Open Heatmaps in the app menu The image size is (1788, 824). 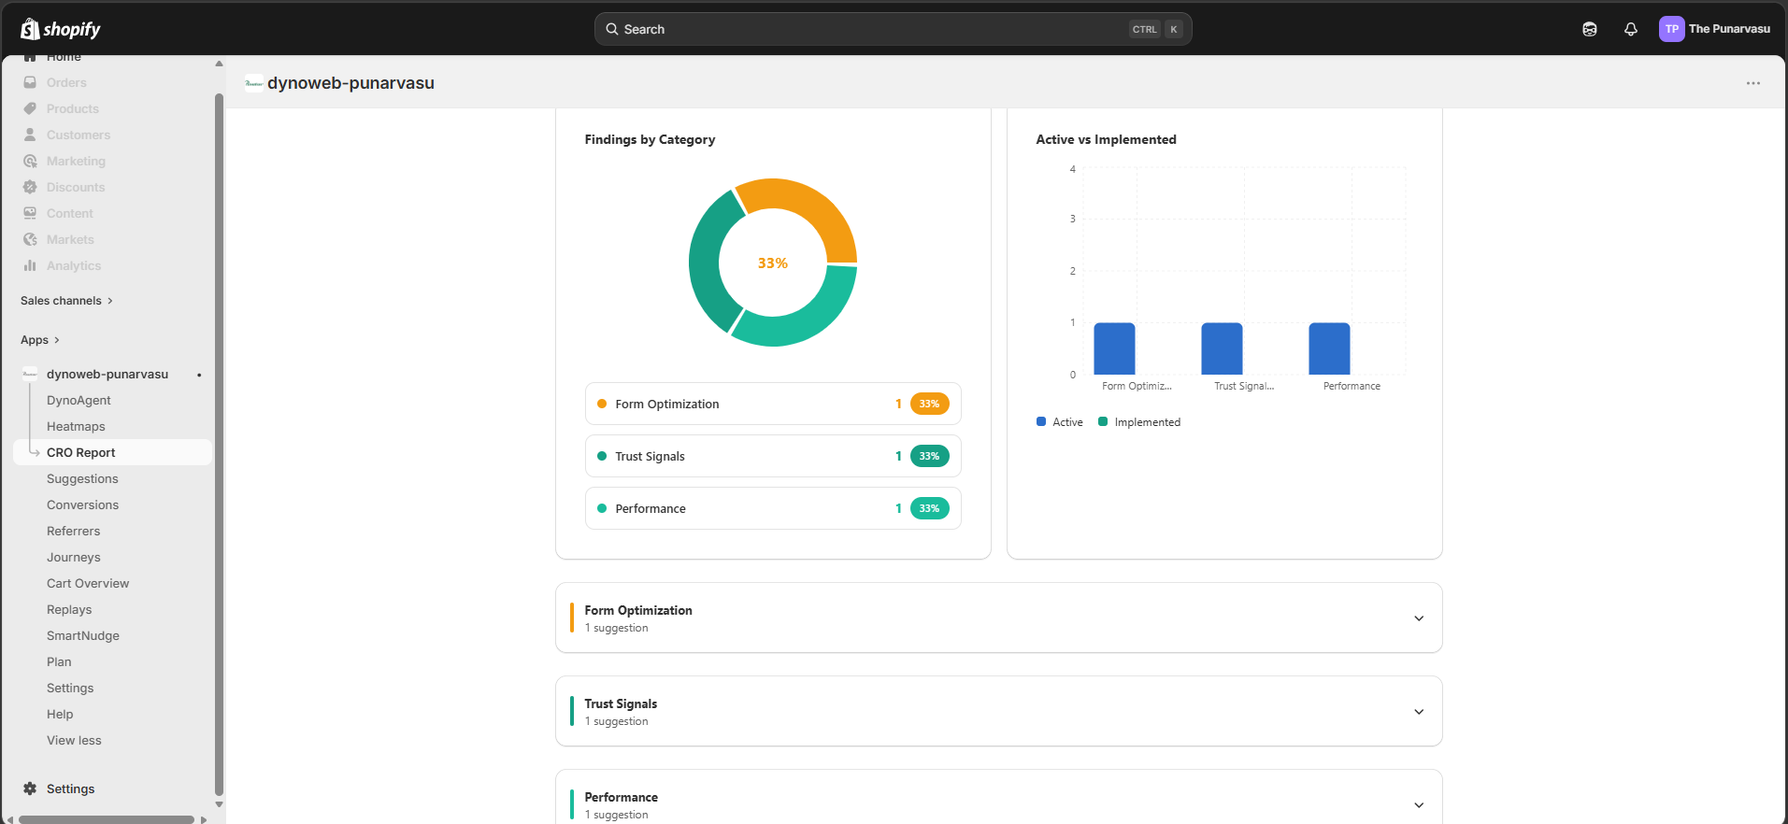coord(76,426)
